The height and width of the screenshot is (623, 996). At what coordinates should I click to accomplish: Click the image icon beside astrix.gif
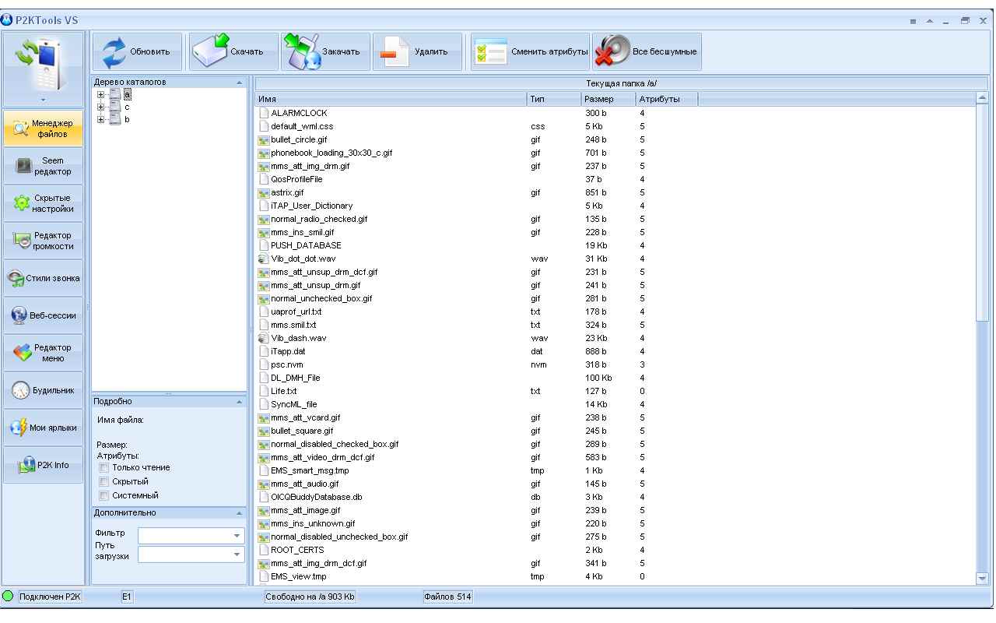pos(264,192)
